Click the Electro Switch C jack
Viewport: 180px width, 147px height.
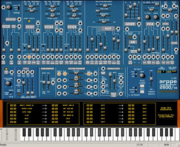click(x=121, y=94)
